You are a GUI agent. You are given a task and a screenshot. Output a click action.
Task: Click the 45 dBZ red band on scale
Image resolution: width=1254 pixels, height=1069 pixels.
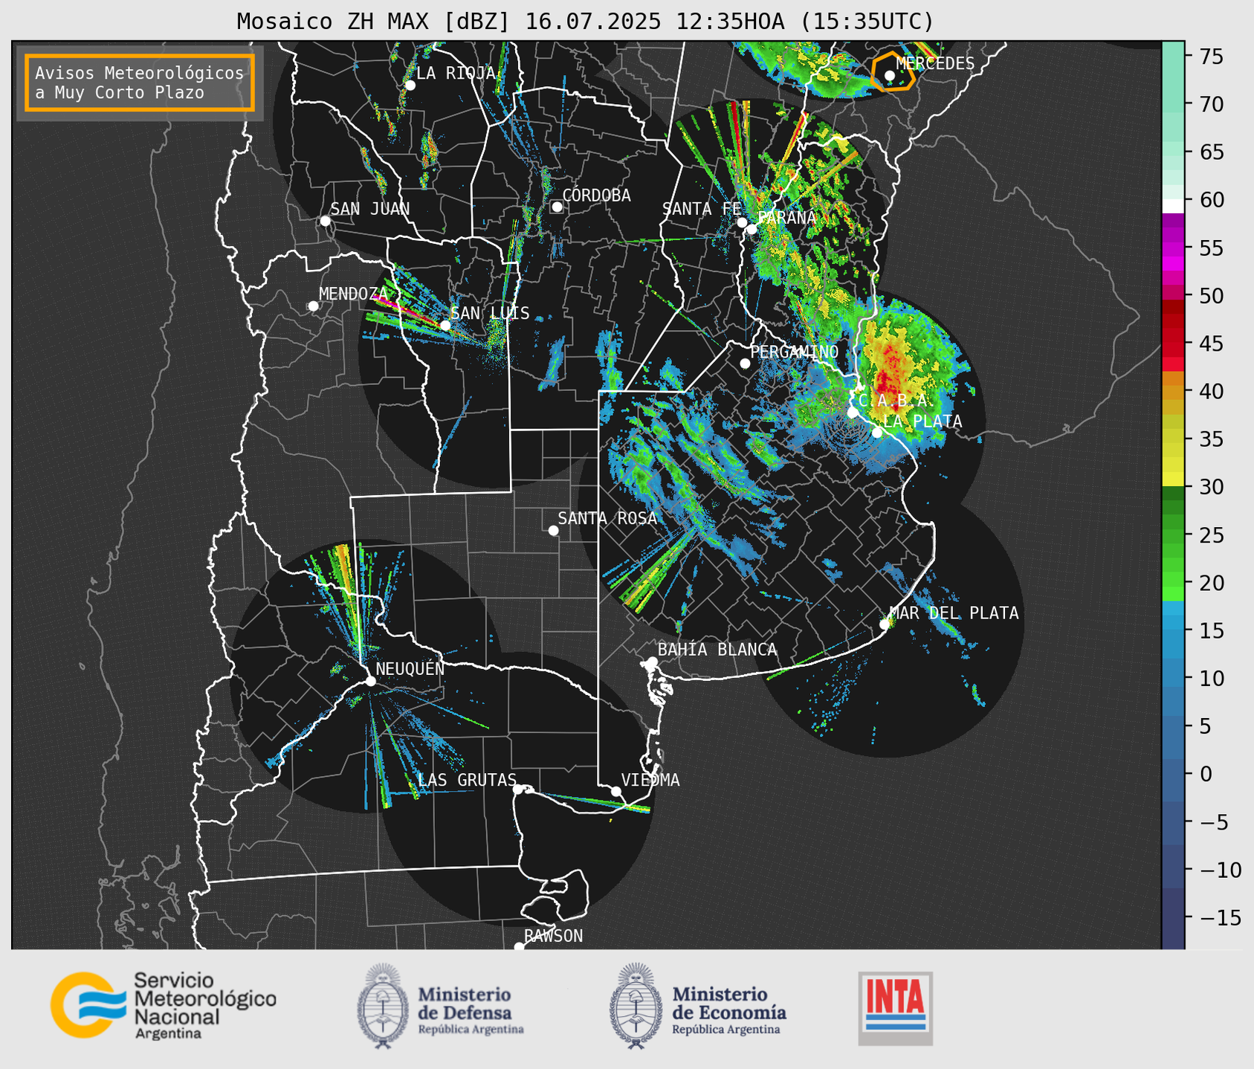[1173, 343]
